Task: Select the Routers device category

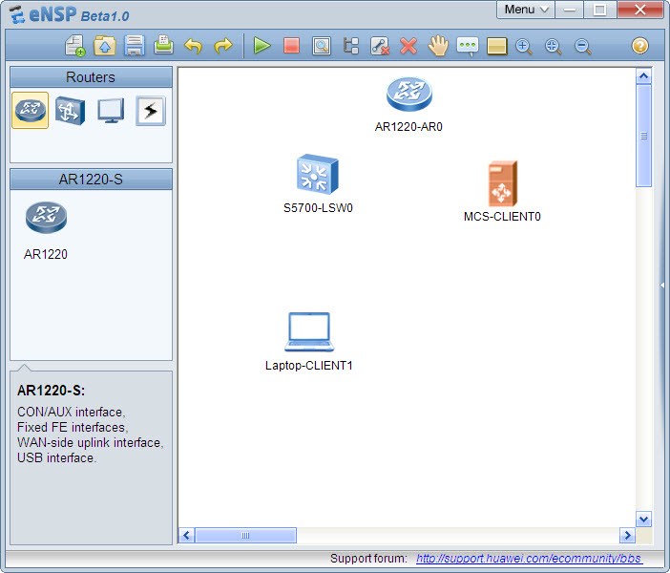Action: (31, 111)
